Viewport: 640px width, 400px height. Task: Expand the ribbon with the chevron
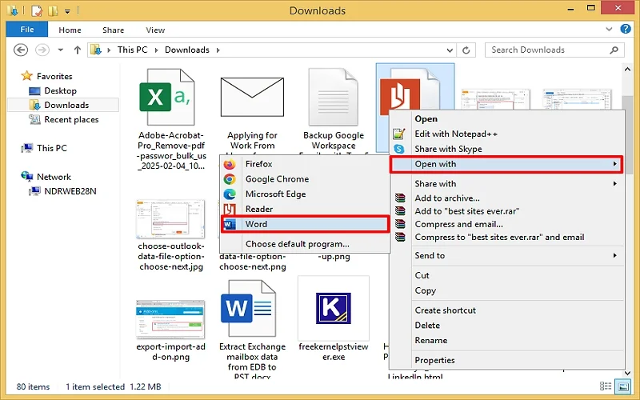[609, 29]
